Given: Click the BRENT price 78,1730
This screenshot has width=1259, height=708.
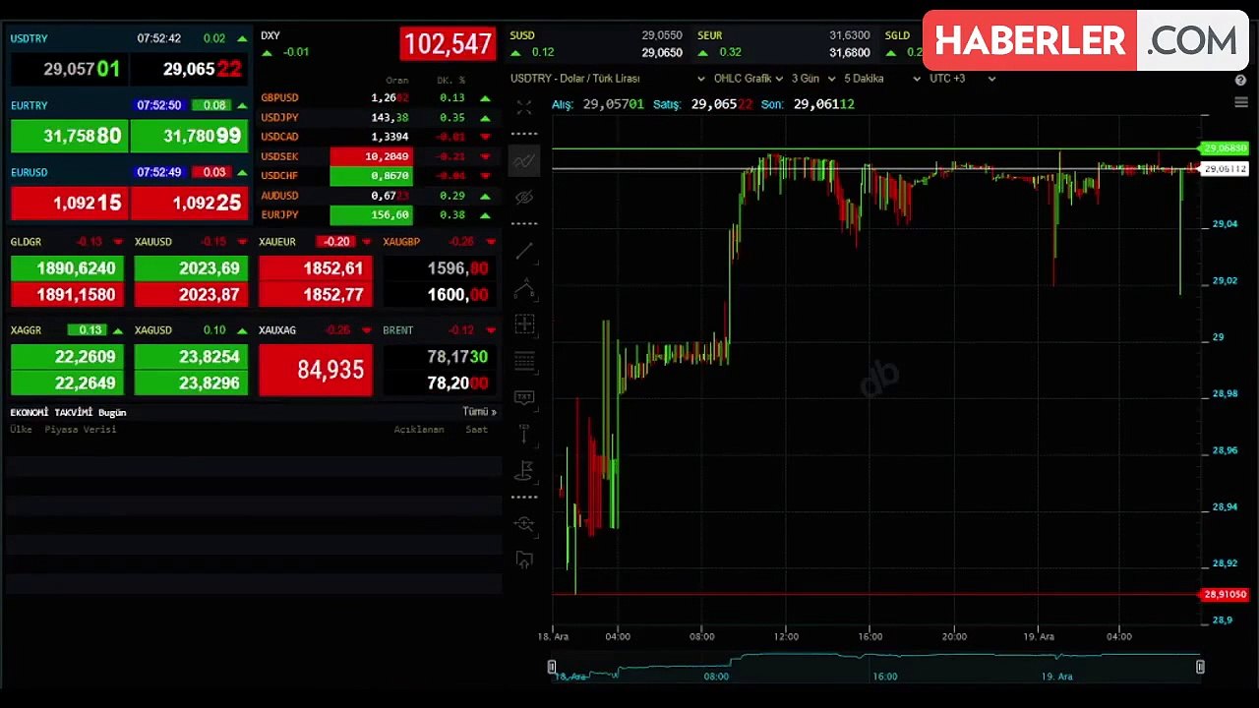Looking at the screenshot, I should pyautogui.click(x=440, y=357).
